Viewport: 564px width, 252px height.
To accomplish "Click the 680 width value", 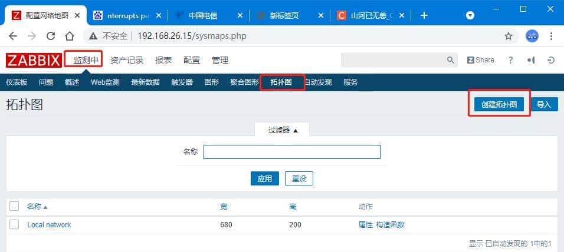I will 226,225.
